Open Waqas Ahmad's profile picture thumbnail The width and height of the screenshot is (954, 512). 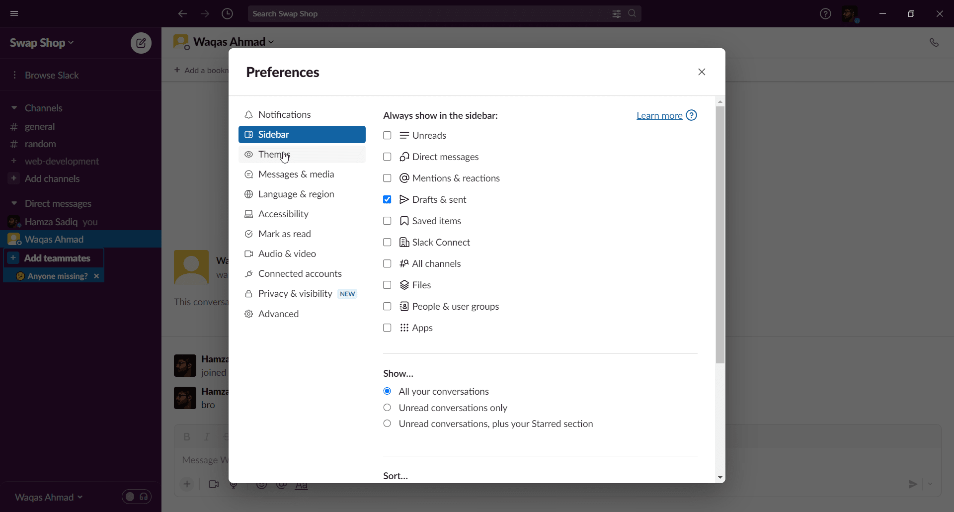click(191, 267)
